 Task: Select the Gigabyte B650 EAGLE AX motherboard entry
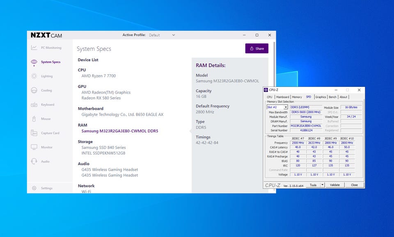coord(122,114)
